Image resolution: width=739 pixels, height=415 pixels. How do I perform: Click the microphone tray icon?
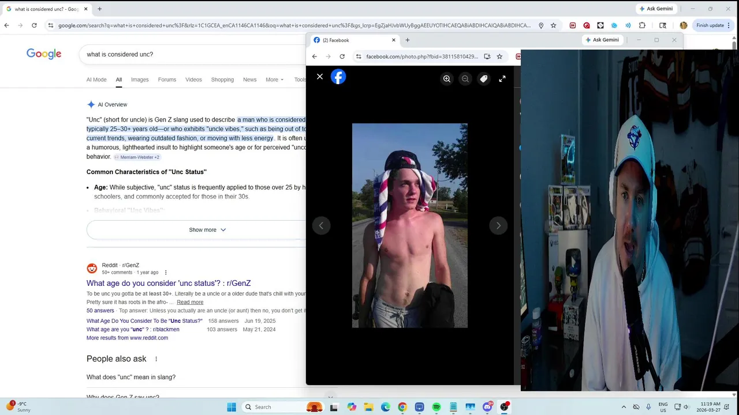(648, 407)
